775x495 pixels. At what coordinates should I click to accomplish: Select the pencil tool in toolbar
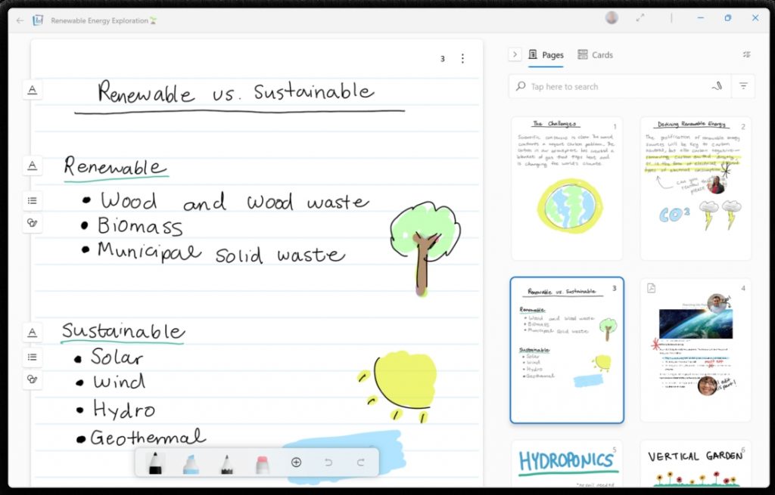pyautogui.click(x=226, y=463)
